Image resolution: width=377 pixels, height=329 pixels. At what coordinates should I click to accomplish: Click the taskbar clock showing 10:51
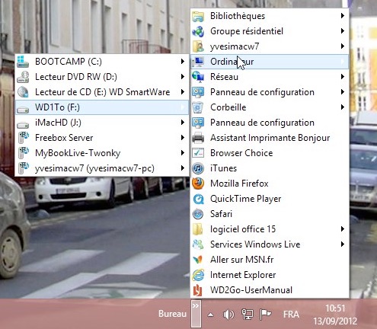pyautogui.click(x=335, y=308)
